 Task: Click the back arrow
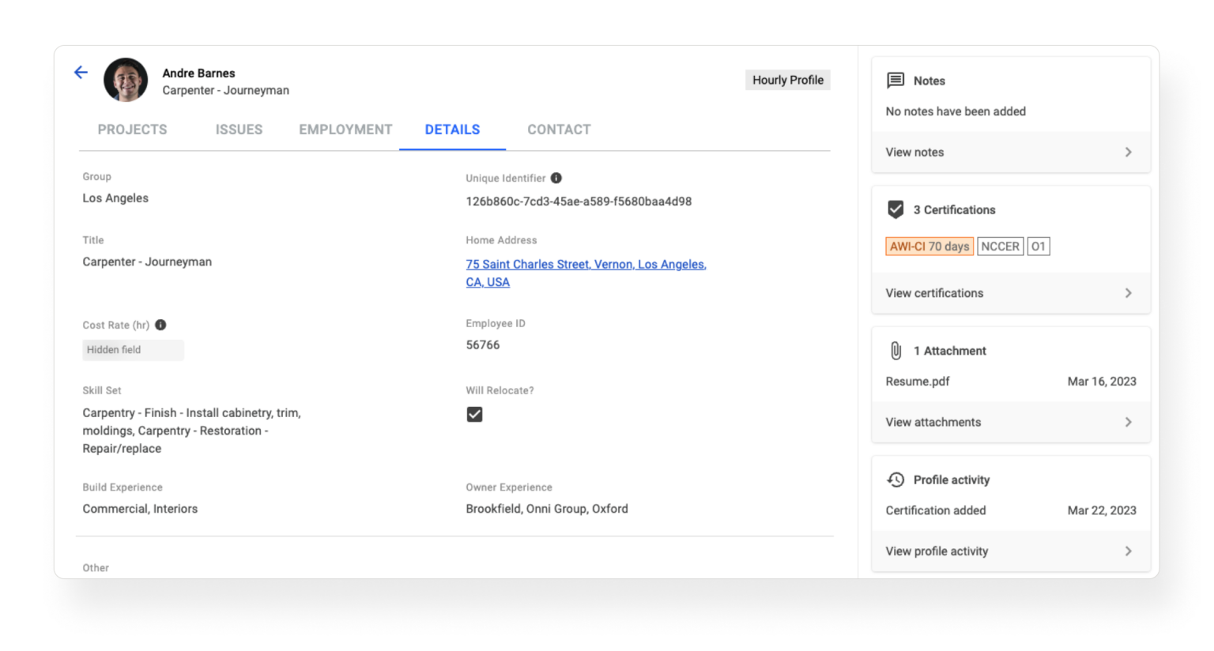pos(80,72)
